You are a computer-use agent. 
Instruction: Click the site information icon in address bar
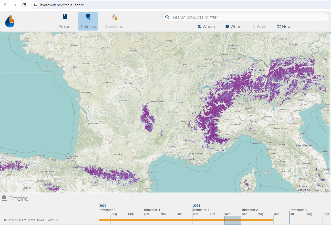coord(35,5)
